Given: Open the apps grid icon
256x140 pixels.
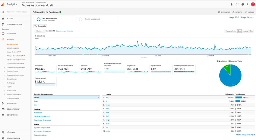Looking at the screenshot, I should pyautogui.click(x=237, y=4).
